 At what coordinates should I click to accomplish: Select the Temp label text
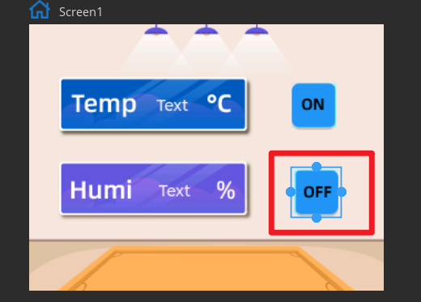coord(104,104)
